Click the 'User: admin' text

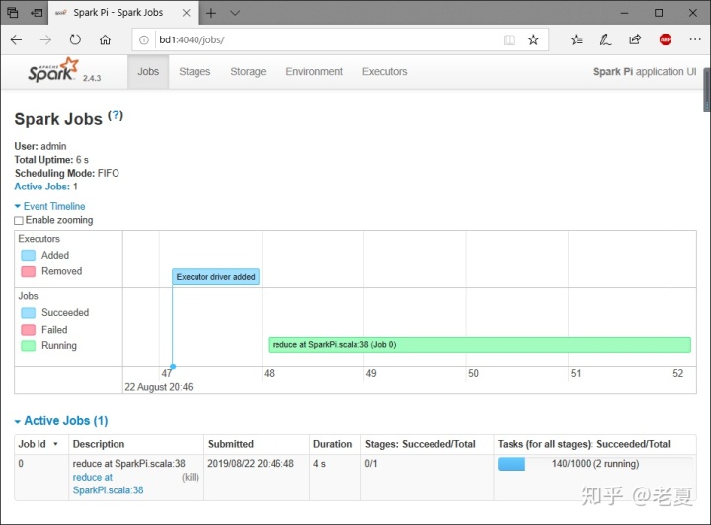click(40, 146)
